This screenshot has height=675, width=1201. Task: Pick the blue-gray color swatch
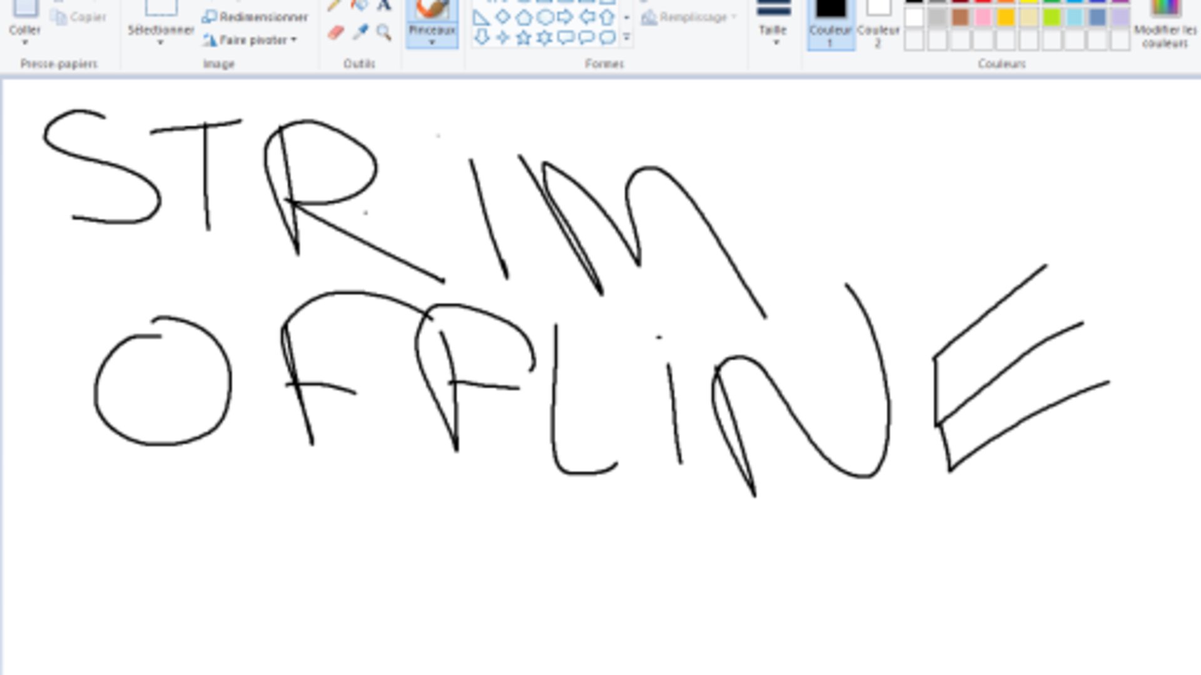pos(1097,17)
